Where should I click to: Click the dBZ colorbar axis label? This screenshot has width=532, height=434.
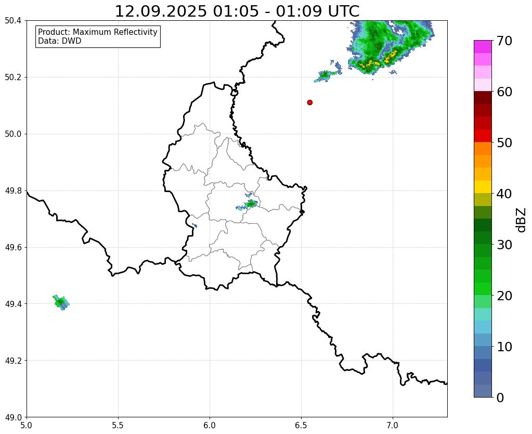[522, 220]
